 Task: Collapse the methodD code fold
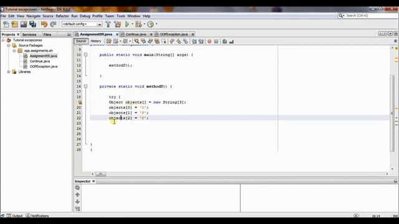click(86, 86)
